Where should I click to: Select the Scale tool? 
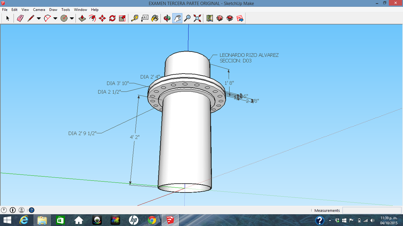[122, 18]
